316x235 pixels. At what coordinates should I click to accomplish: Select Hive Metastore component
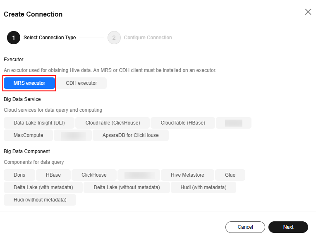coord(187,175)
